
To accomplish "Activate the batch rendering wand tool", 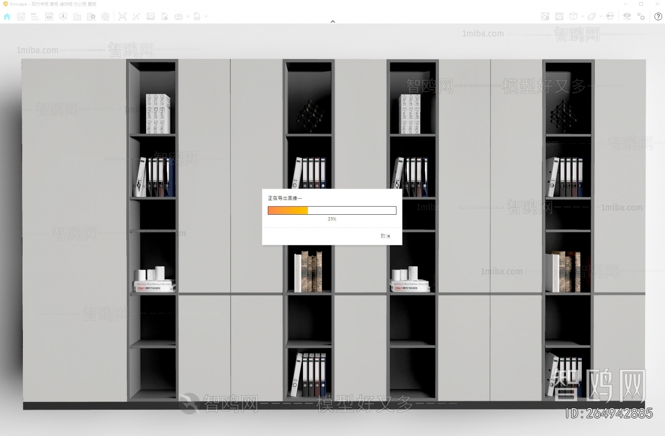I will (136, 17).
